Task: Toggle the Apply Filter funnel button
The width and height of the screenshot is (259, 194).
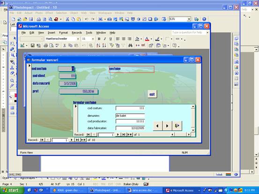Action: (x=123, y=45)
